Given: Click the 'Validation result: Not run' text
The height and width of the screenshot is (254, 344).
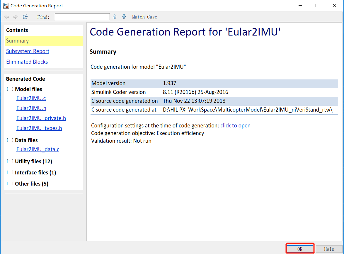Looking at the screenshot, I should click(x=121, y=141).
